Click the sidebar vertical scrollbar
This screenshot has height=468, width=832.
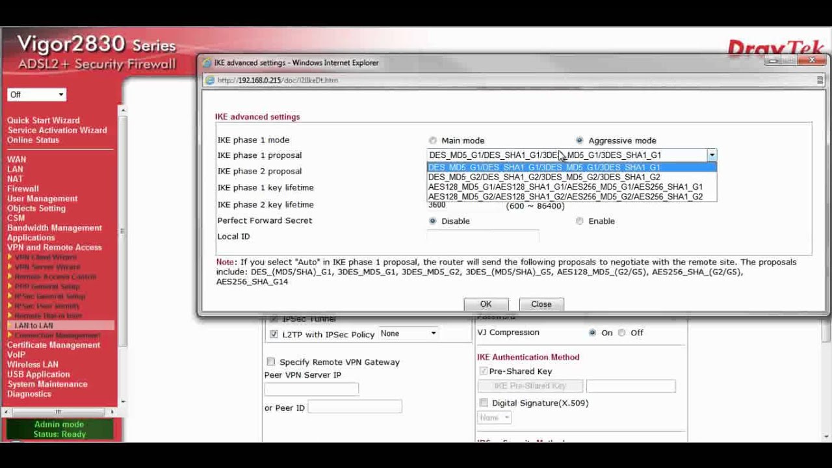pyautogui.click(x=122, y=257)
